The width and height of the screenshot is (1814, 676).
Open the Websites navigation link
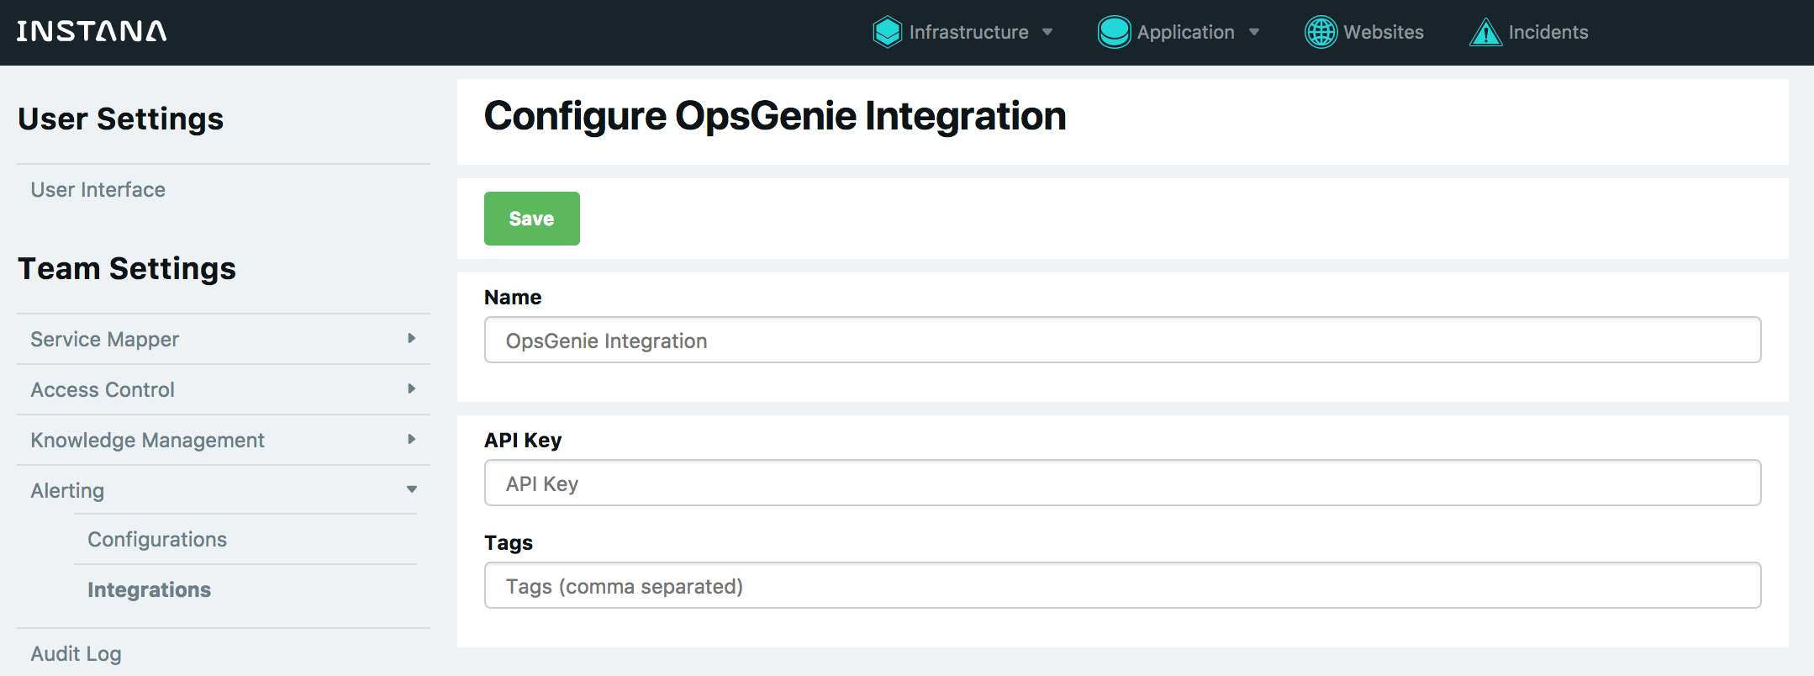click(1383, 32)
